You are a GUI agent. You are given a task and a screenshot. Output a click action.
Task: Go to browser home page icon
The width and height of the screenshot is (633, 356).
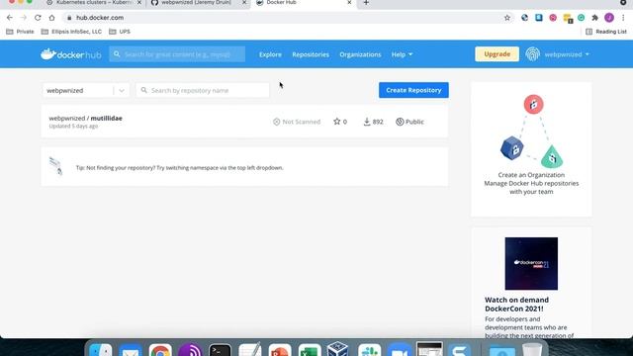pos(51,18)
